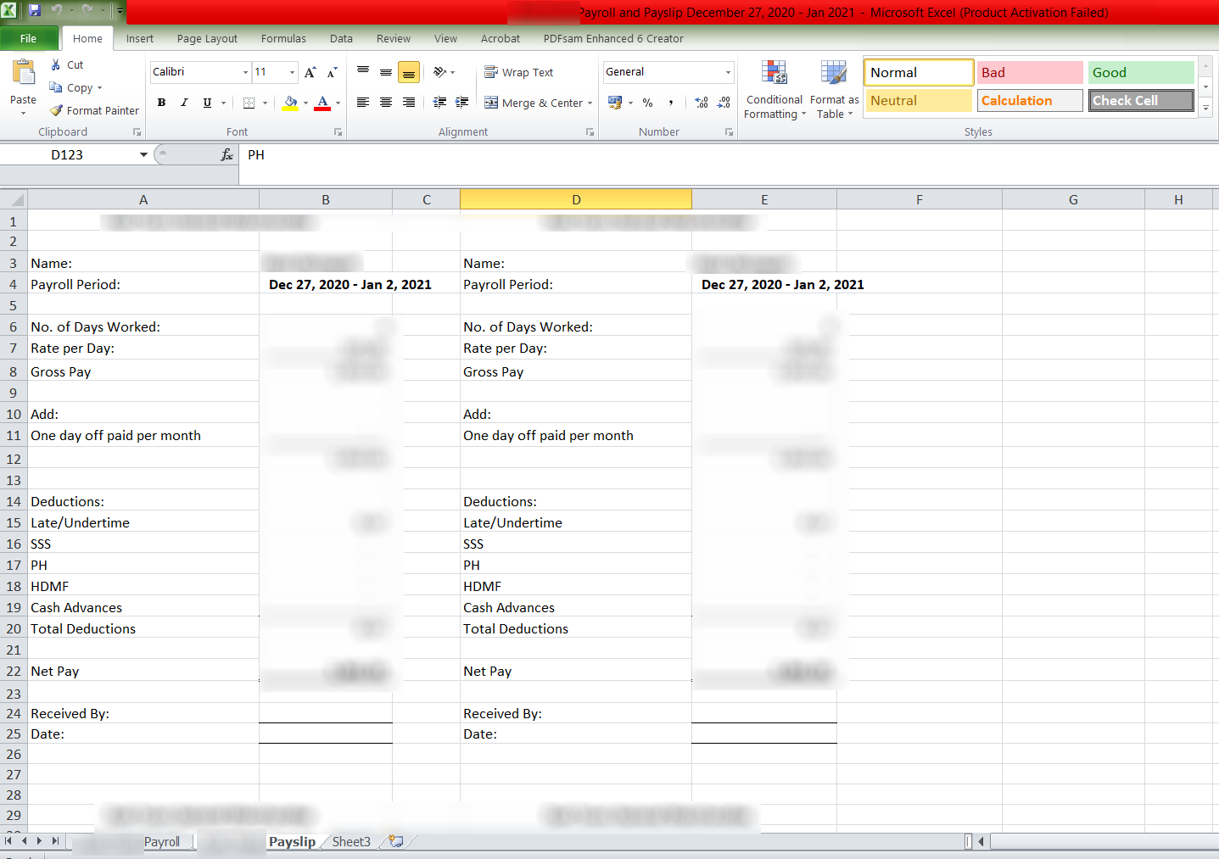Viewport: 1219px width, 859px height.
Task: Open the Sheet3 tab
Action: pyautogui.click(x=351, y=842)
